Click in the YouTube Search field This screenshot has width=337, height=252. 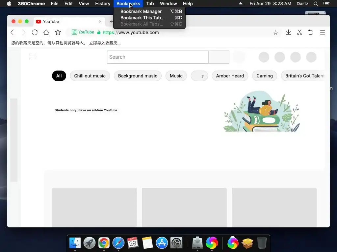point(158,57)
